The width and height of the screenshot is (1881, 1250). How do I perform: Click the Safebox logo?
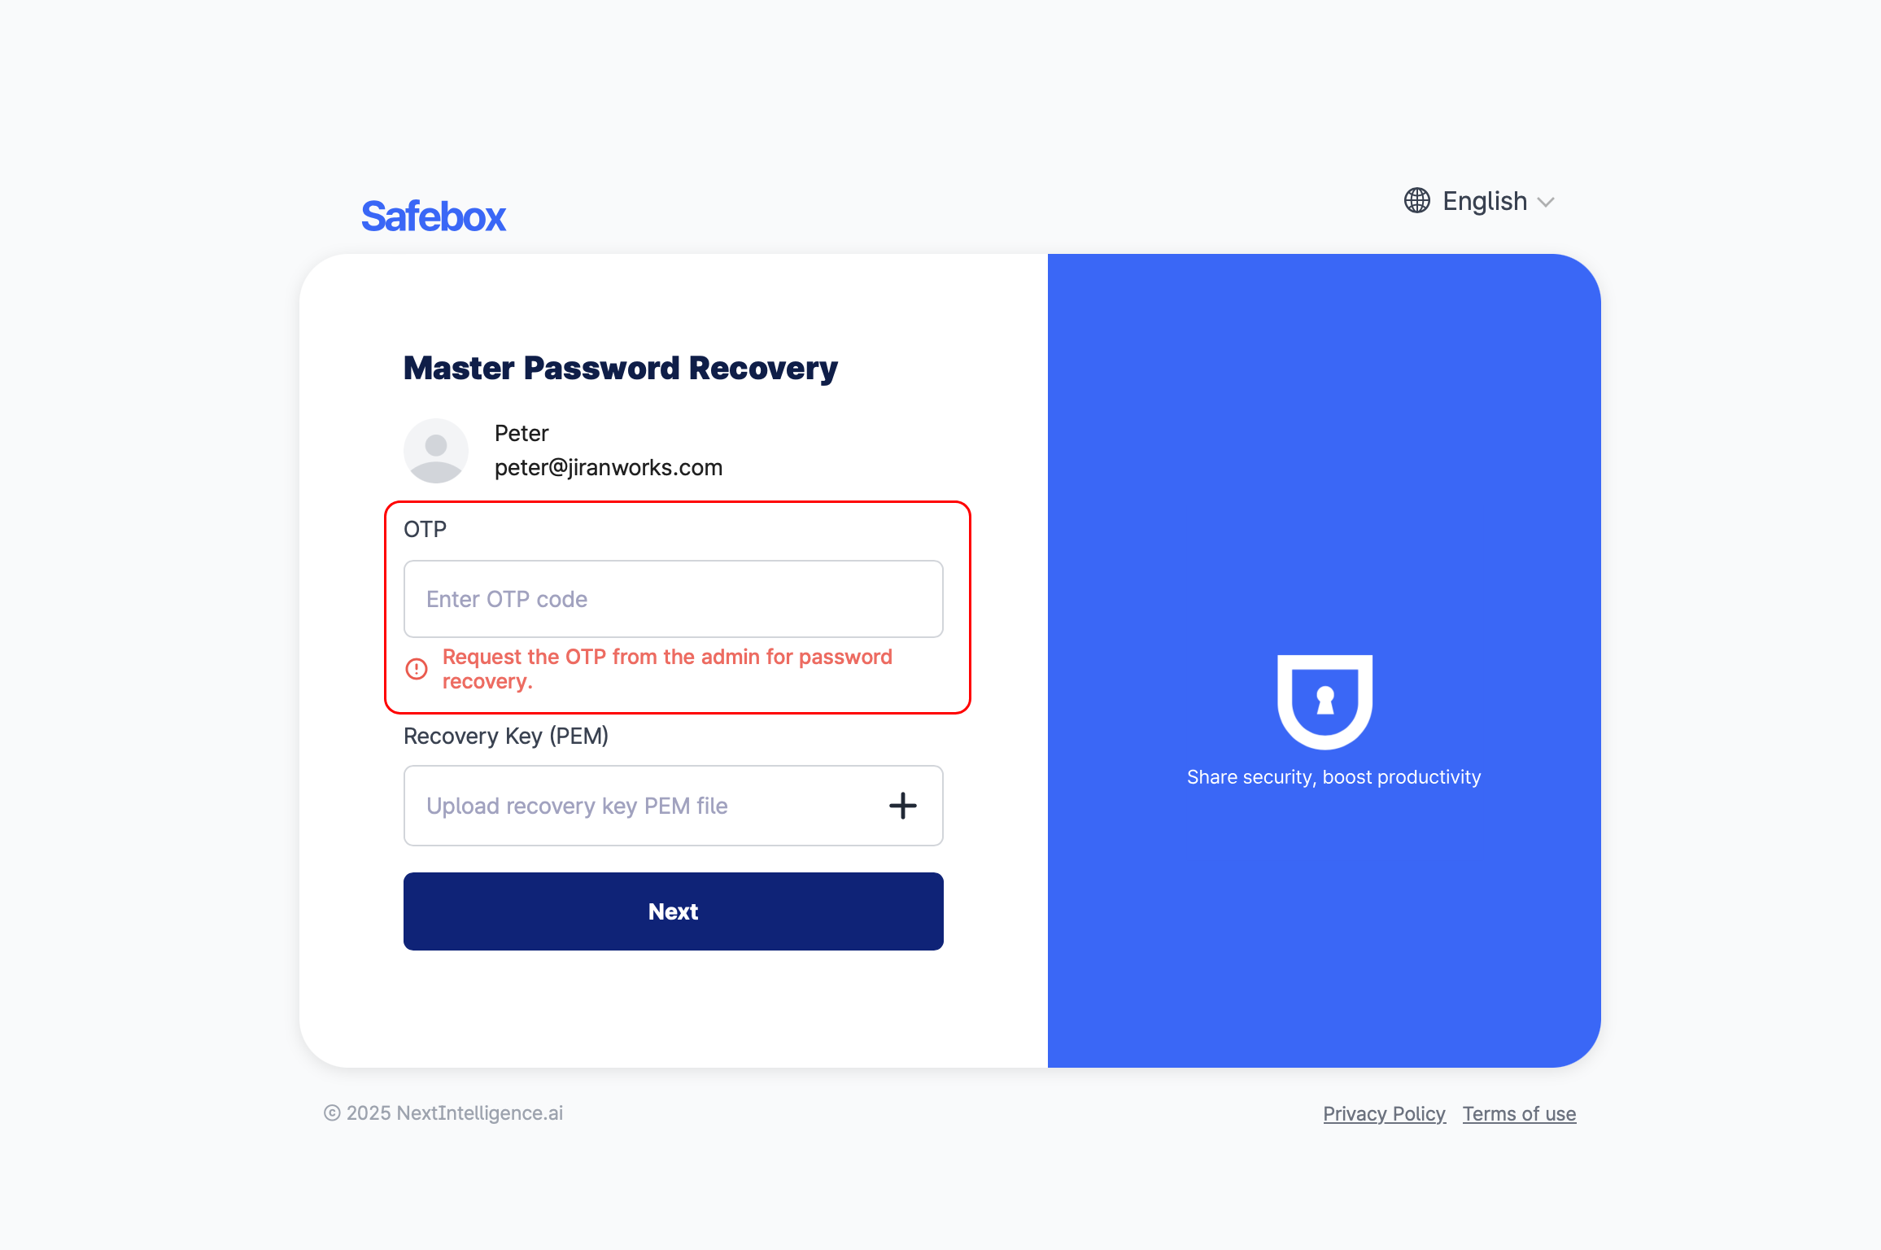[434, 216]
